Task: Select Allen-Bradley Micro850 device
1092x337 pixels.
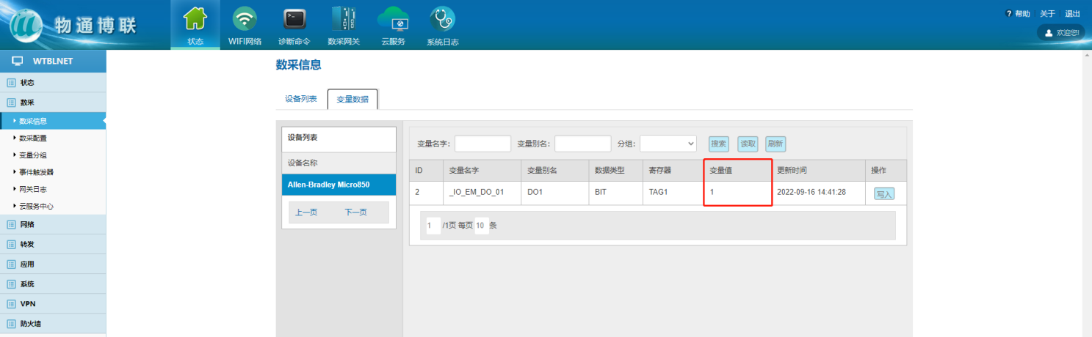Action: [339, 185]
